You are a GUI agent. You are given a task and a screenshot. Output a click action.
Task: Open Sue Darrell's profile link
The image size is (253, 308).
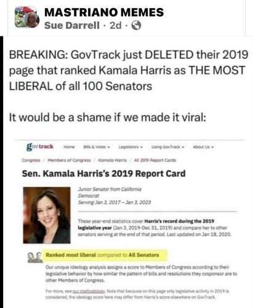72,25
